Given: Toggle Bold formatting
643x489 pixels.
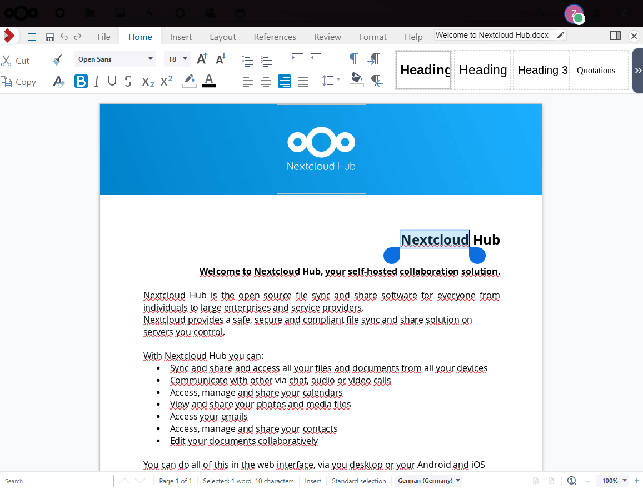Looking at the screenshot, I should (81, 81).
